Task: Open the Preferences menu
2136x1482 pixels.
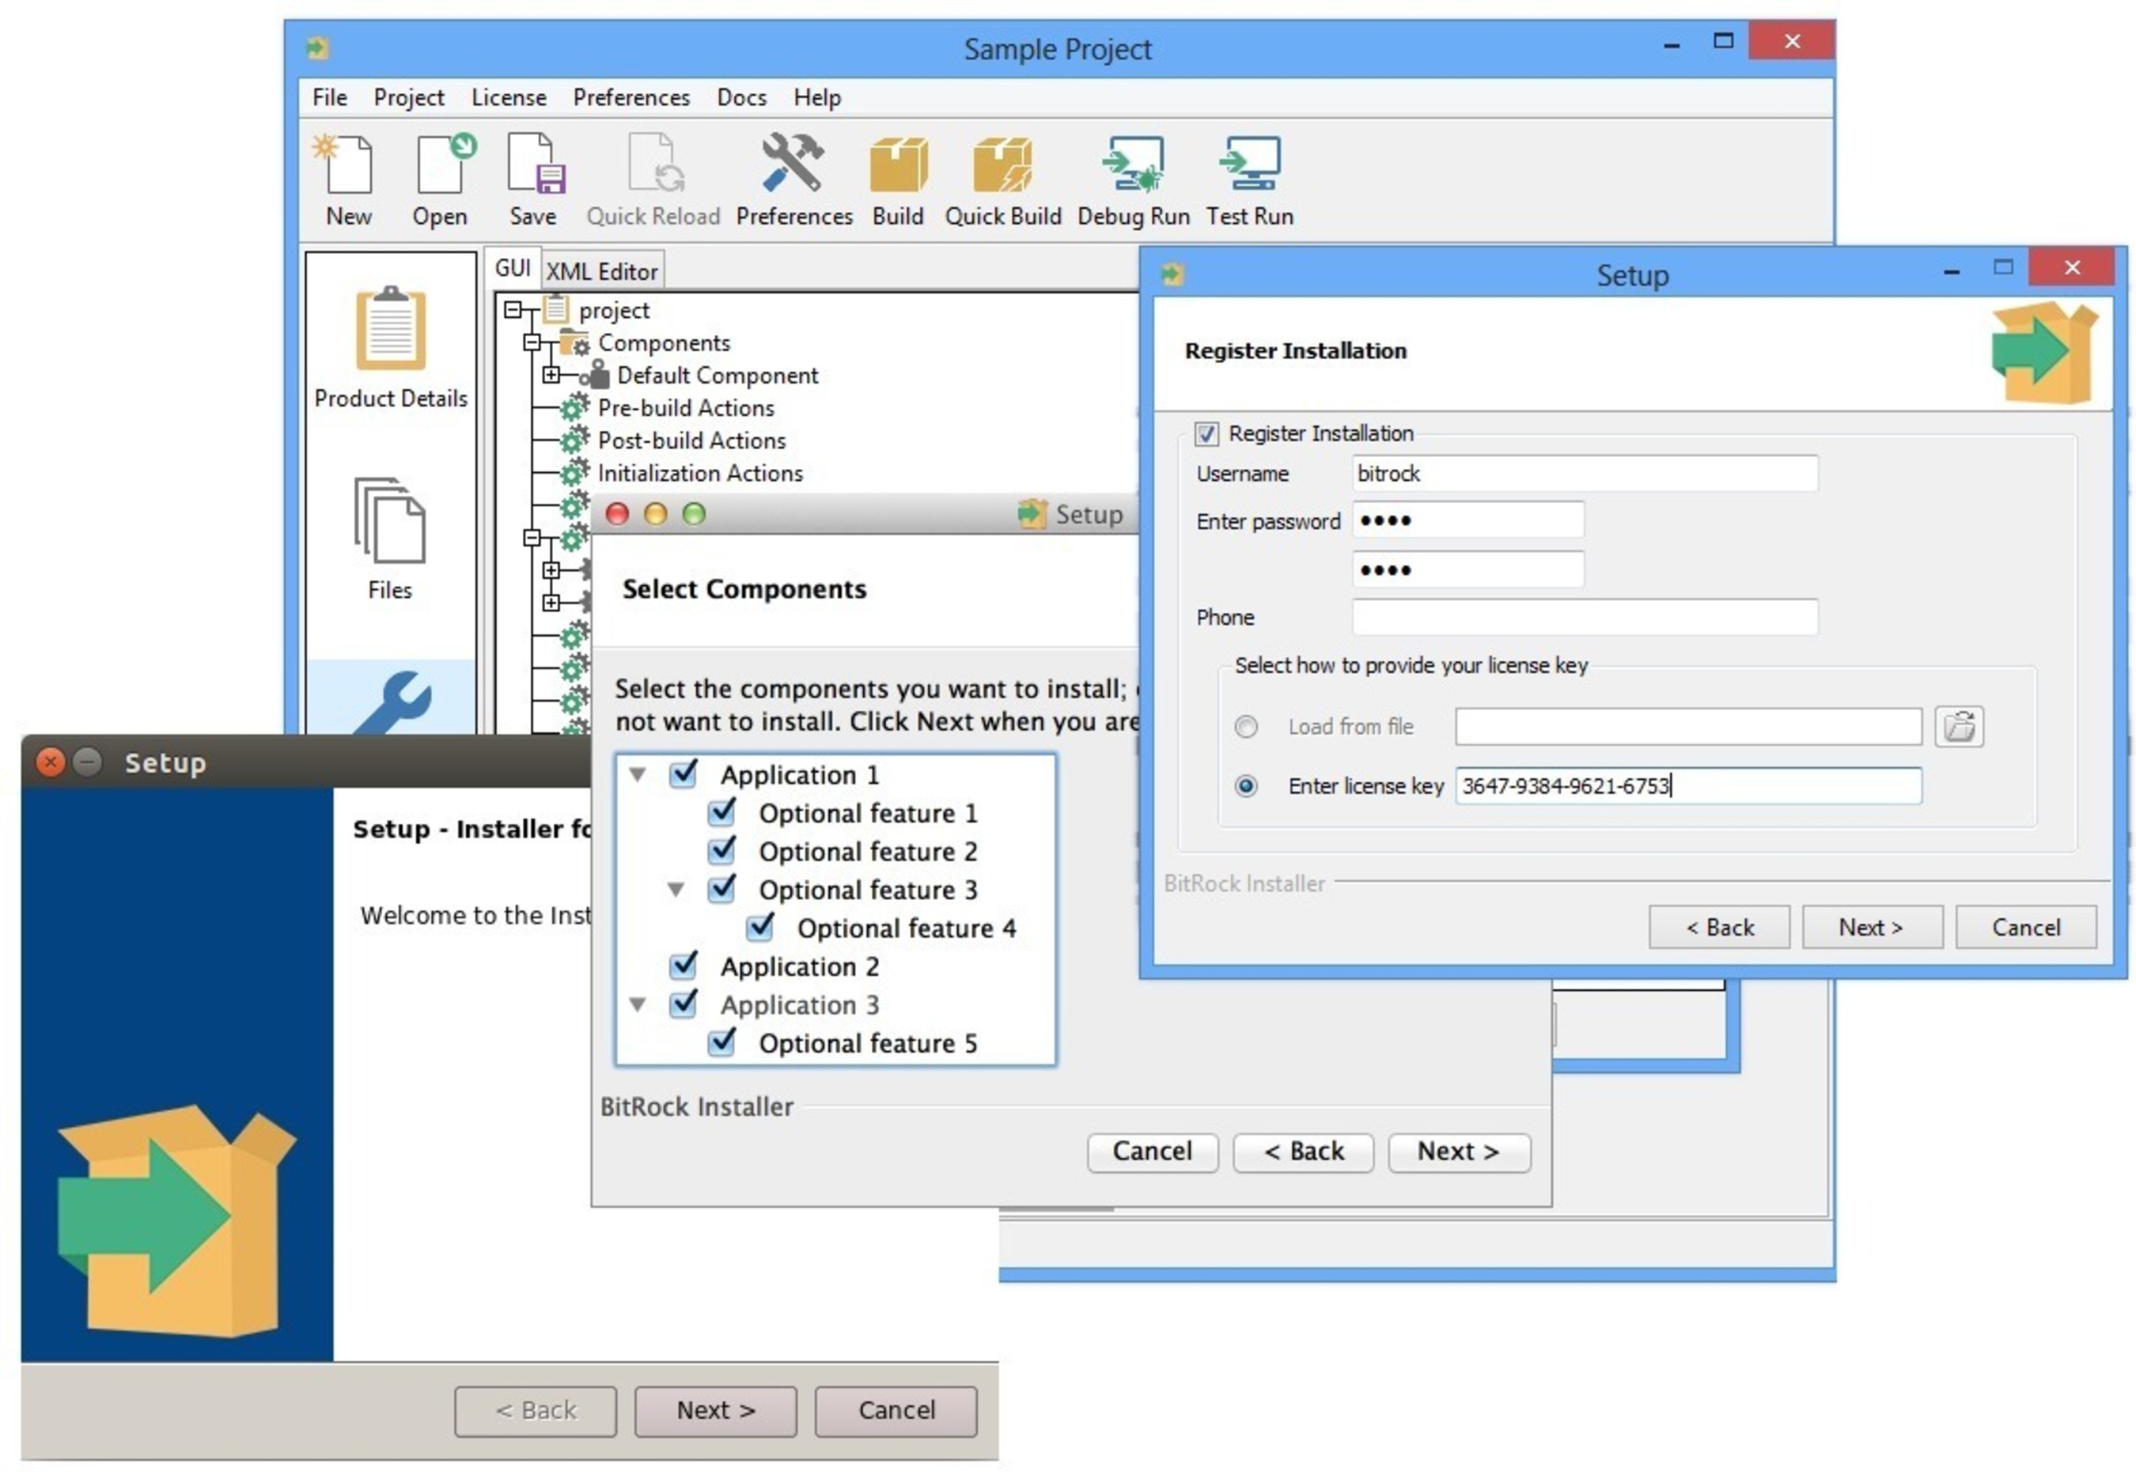Action: coord(631,97)
